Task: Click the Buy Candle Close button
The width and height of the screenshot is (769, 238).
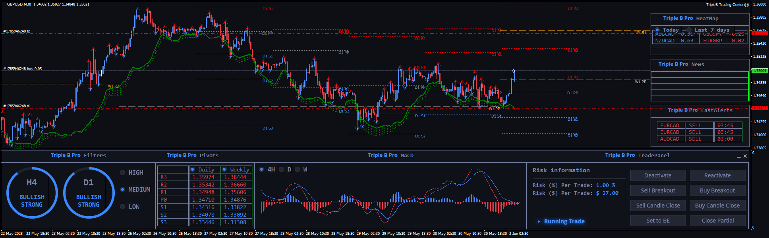Action: [717, 206]
